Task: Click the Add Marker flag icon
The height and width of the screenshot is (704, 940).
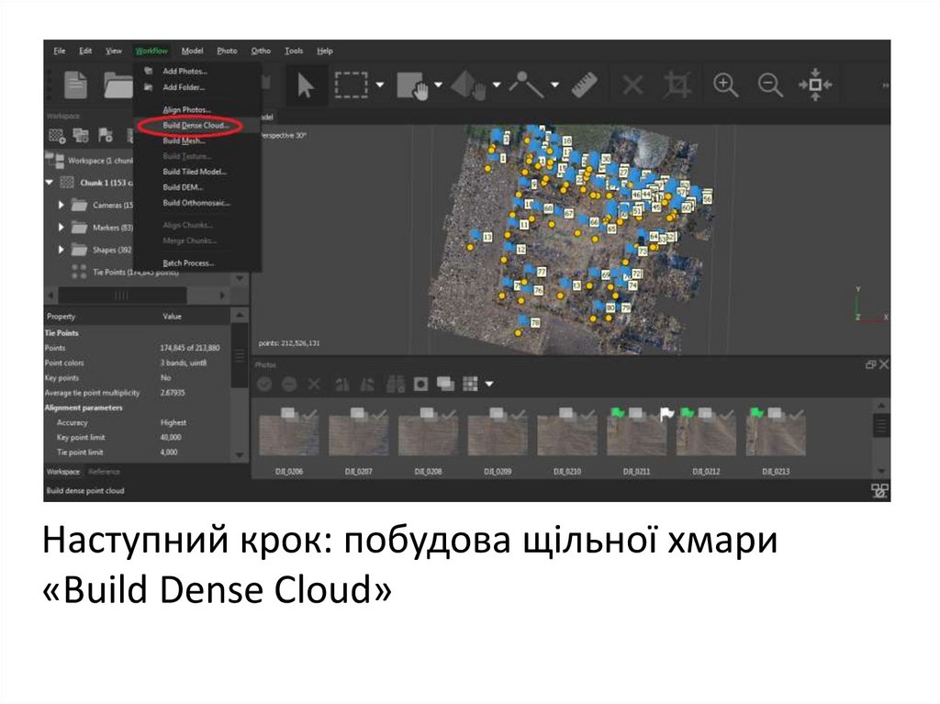Action: (106, 136)
